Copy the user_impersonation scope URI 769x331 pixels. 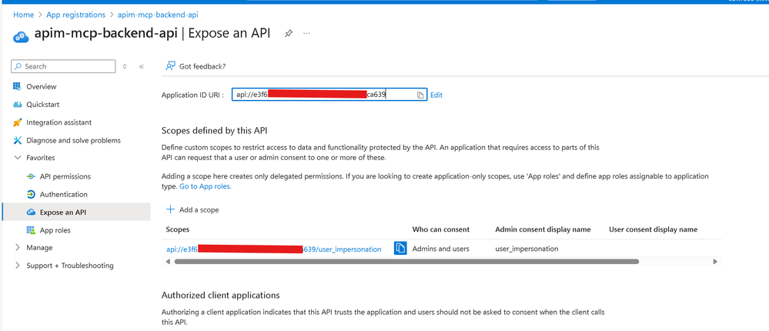(401, 248)
